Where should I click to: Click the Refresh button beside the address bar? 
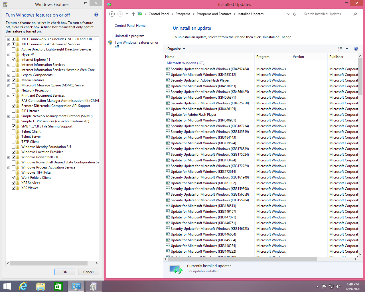coord(295,14)
